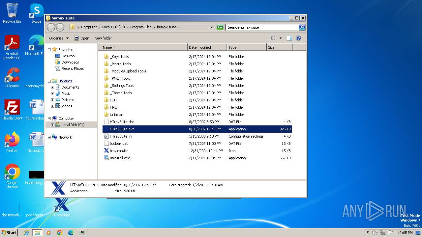
Task: Select the trayicon.ico file icon
Action: (x=106, y=151)
